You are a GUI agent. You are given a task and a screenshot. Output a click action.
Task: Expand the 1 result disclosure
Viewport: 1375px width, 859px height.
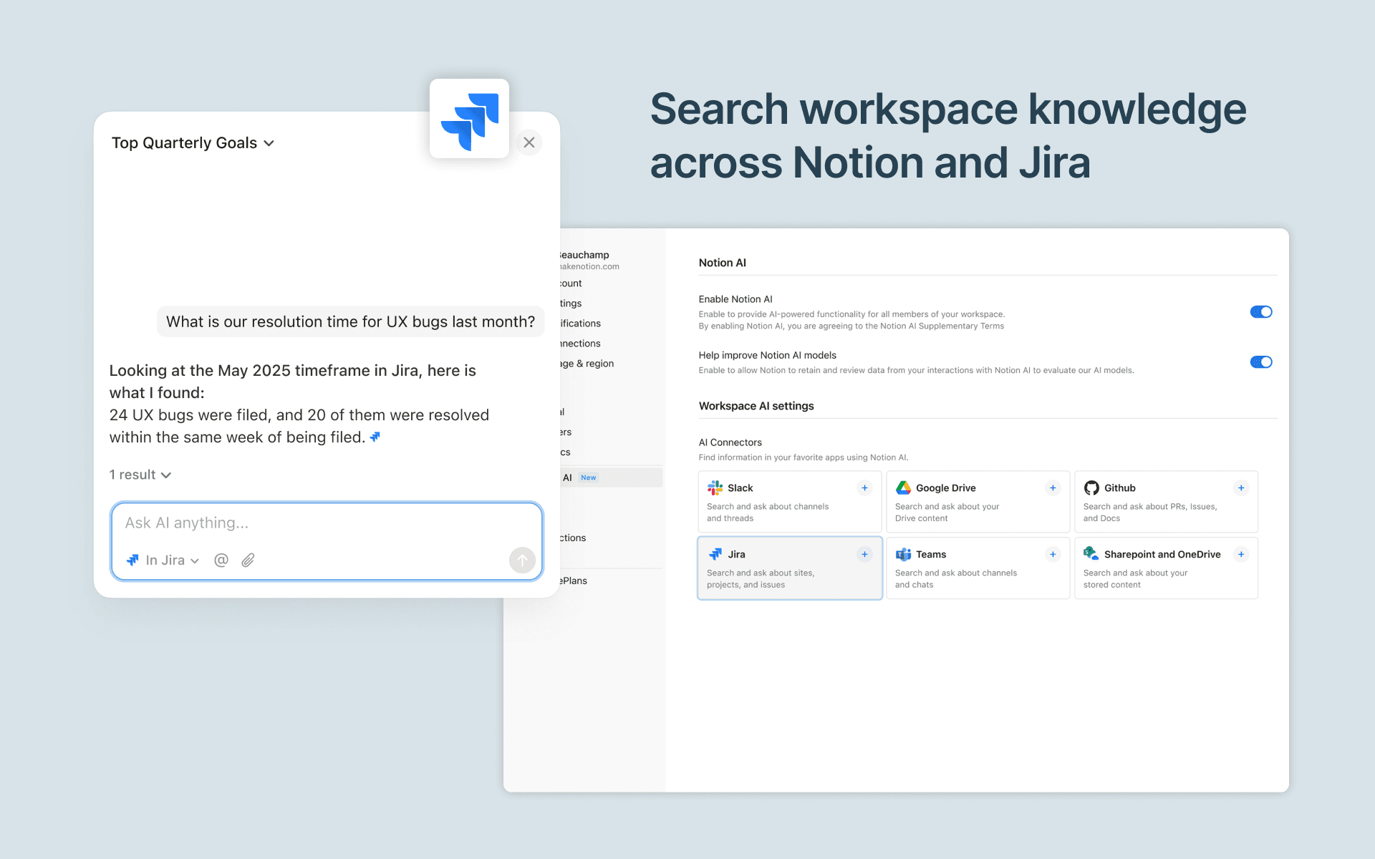(x=140, y=475)
